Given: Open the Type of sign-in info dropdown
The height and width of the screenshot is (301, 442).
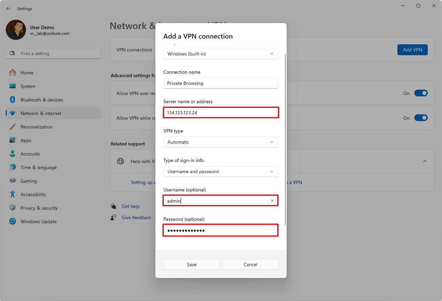Looking at the screenshot, I should 220,171.
